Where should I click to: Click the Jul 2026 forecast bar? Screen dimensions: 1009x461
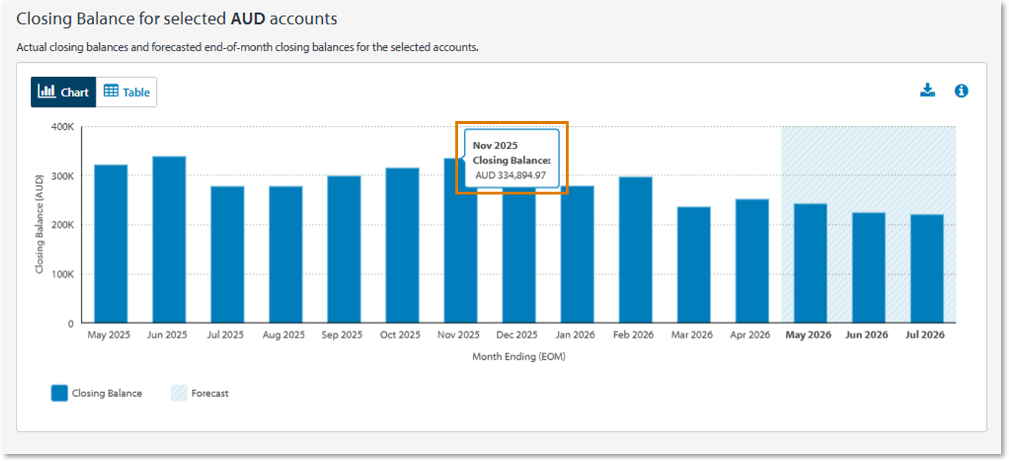(928, 269)
